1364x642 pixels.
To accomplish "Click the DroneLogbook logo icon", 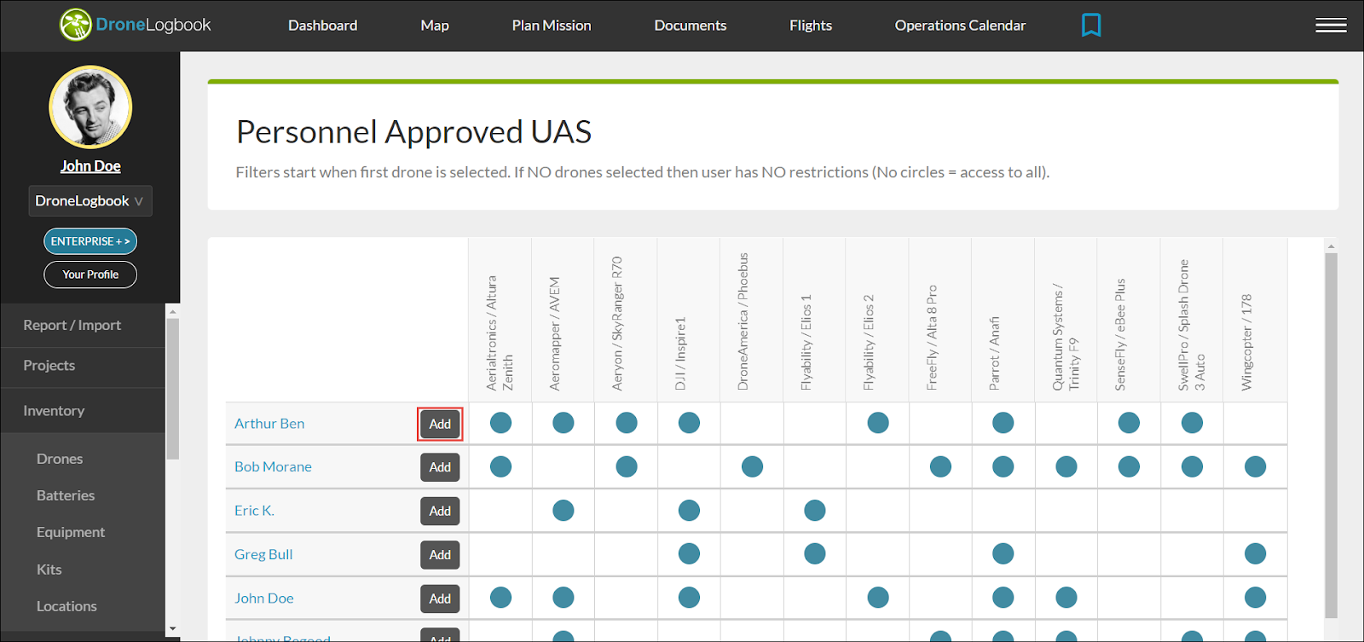I will pyautogui.click(x=76, y=25).
